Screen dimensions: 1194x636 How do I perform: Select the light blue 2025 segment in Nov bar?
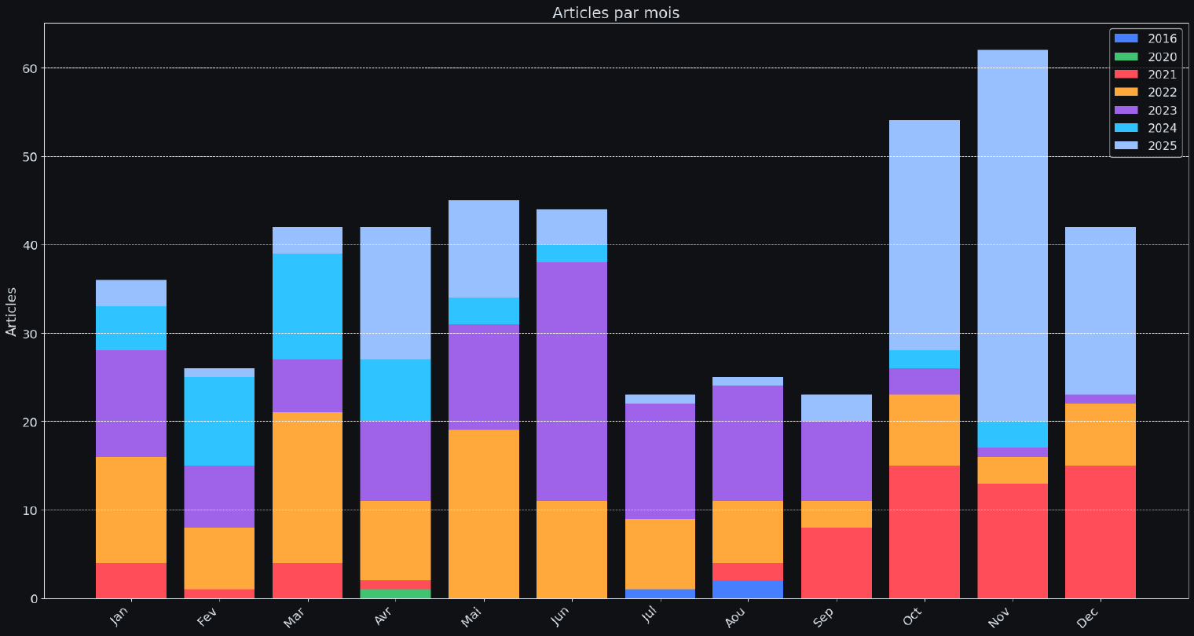point(1012,236)
